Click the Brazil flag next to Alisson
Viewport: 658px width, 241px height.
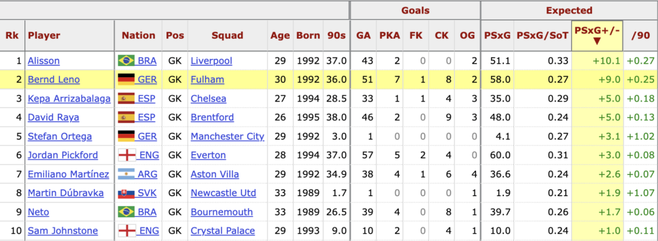point(127,61)
